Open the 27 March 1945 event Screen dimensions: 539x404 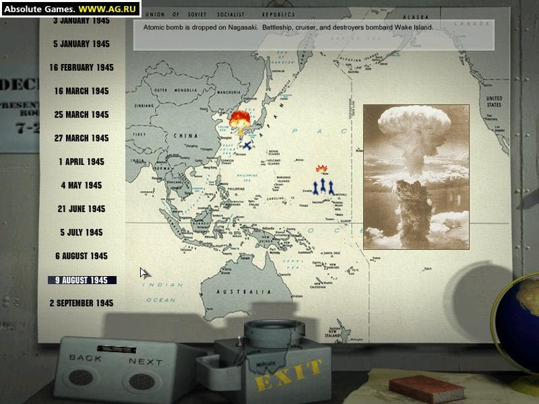pos(82,138)
